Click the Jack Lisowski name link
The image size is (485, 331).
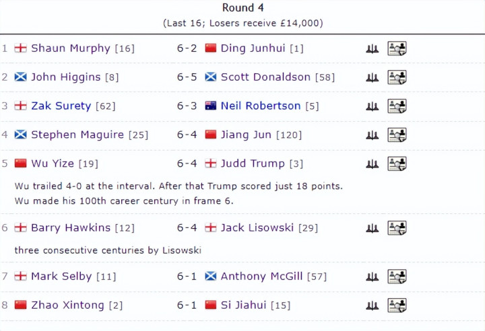257,227
